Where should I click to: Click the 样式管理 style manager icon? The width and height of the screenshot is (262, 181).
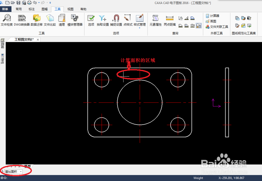click(140, 18)
